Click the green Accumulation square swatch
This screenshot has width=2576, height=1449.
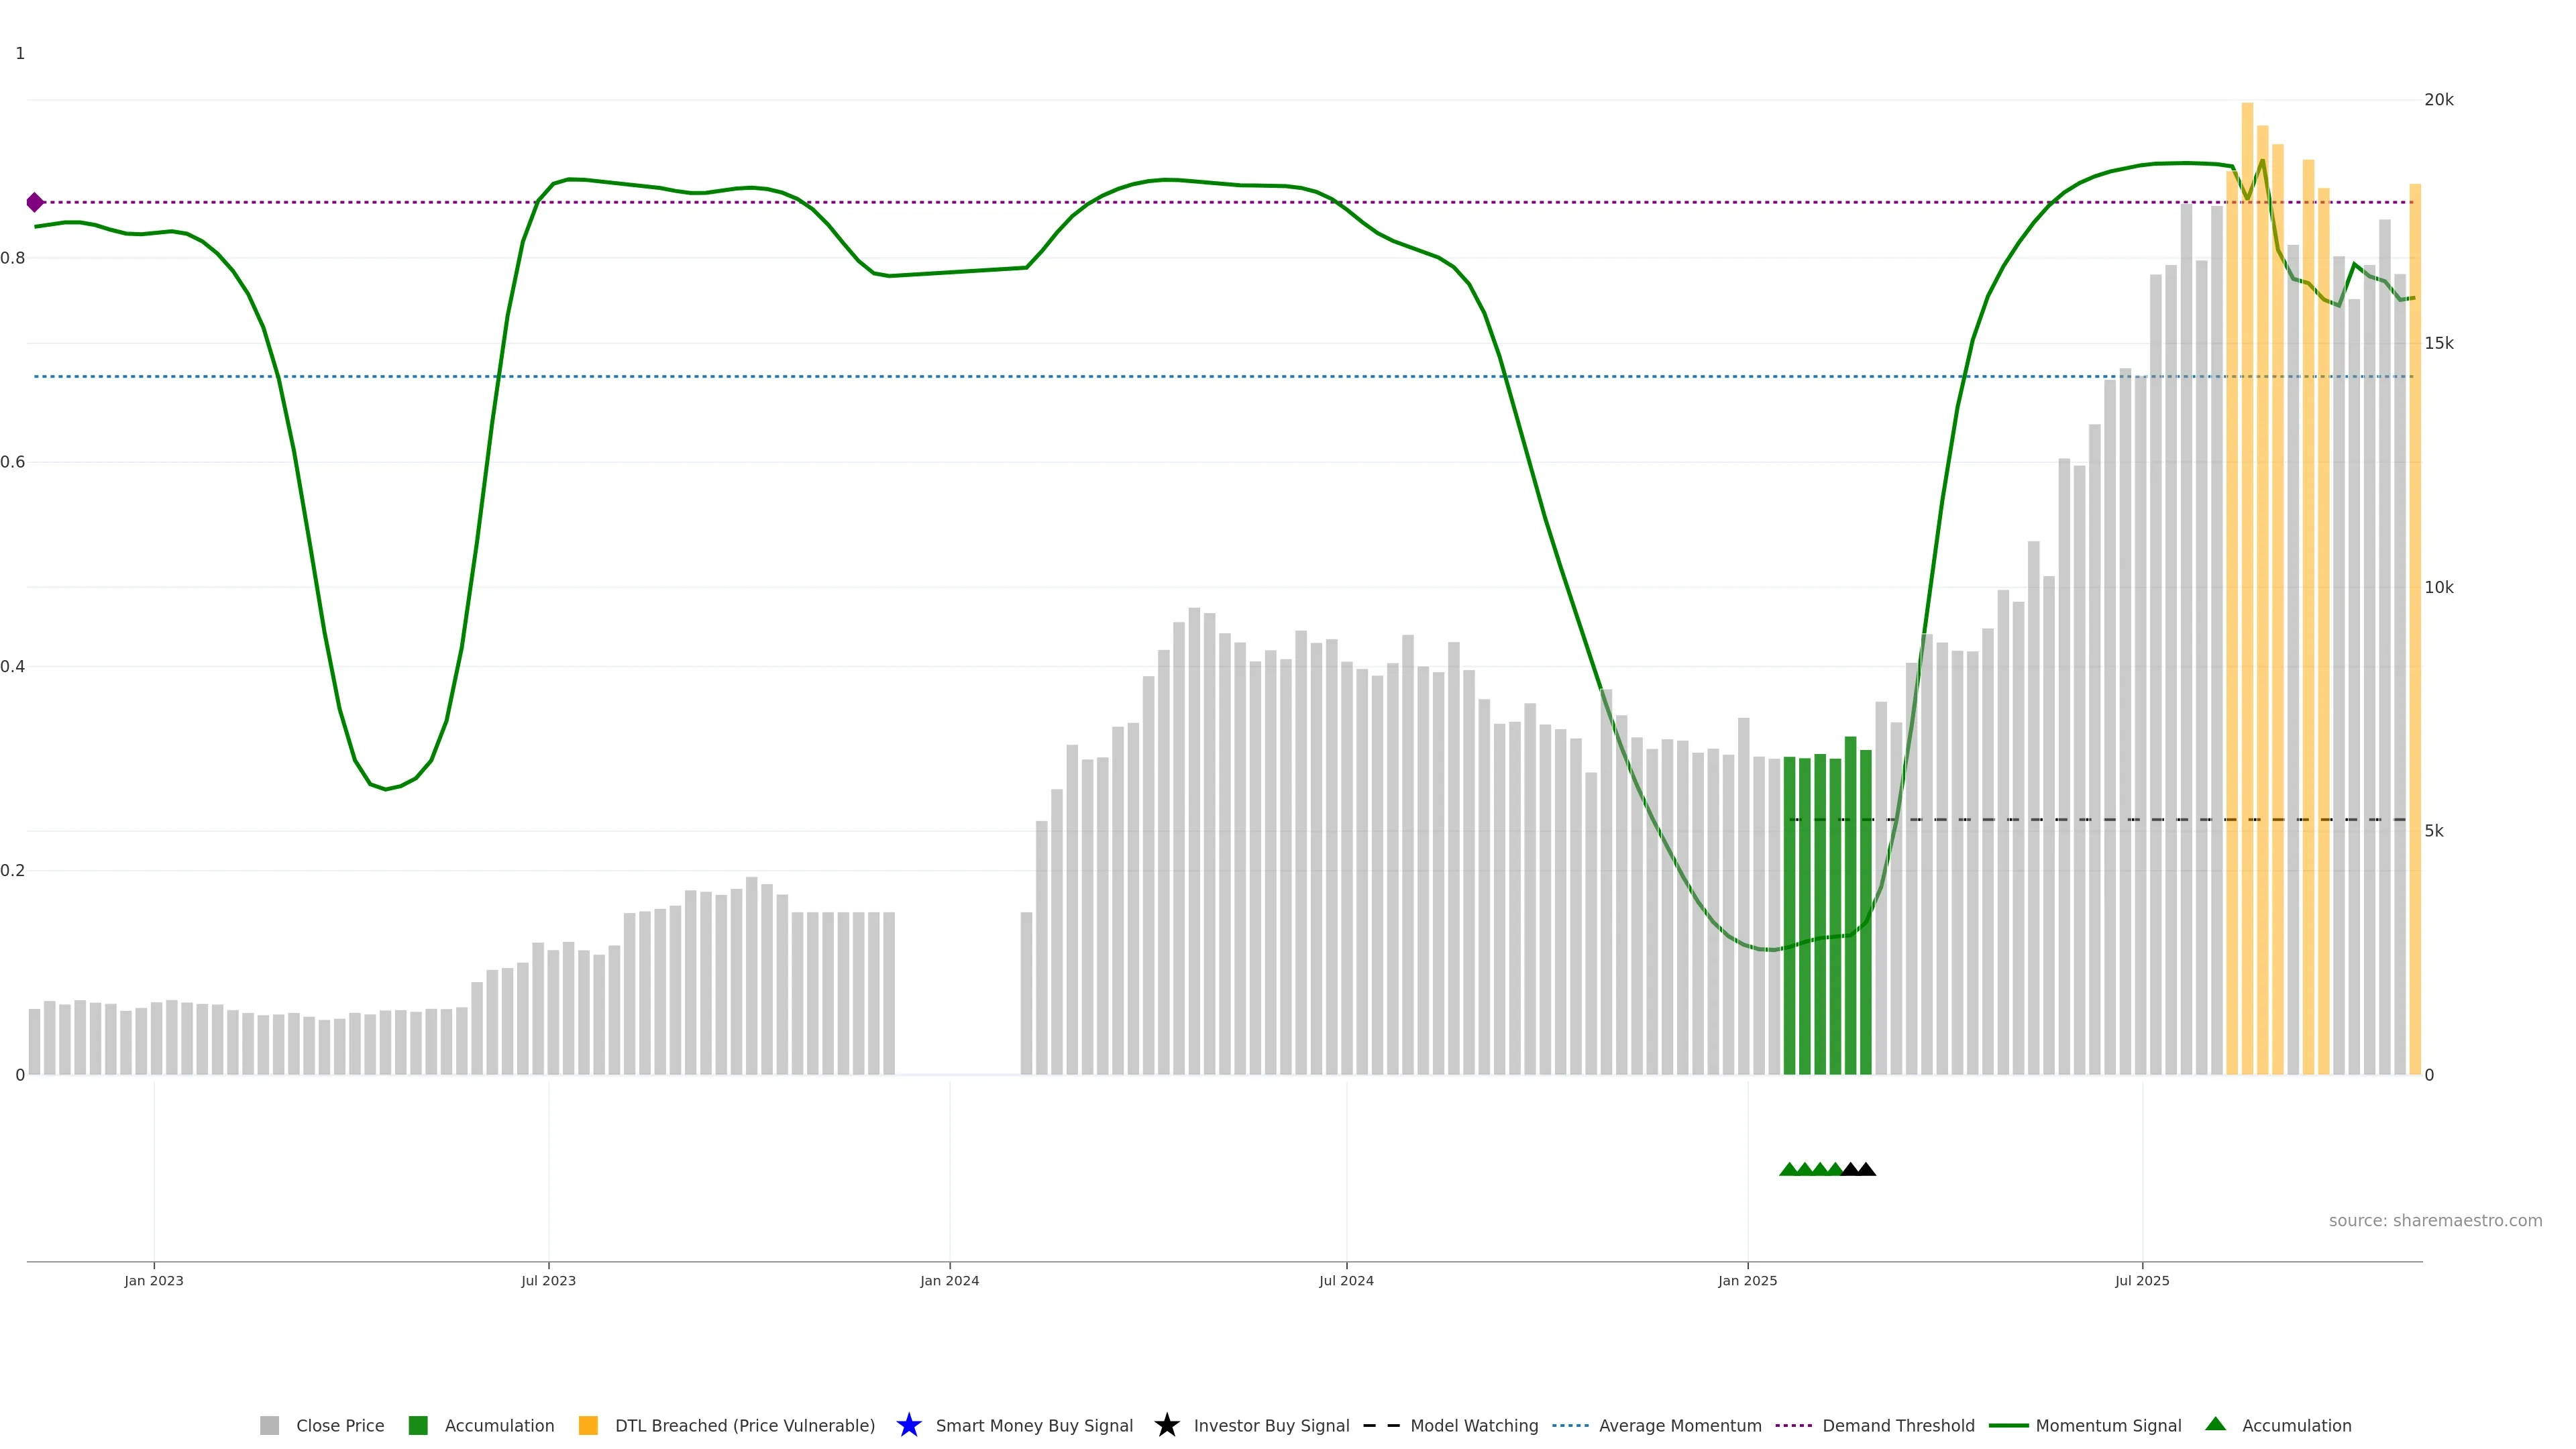click(x=418, y=1425)
